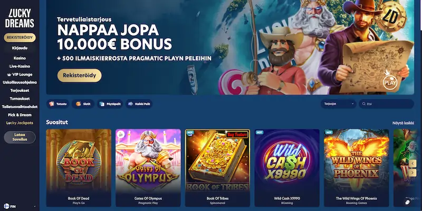Click the search magnifier icon
422x211 pixels.
point(364,104)
